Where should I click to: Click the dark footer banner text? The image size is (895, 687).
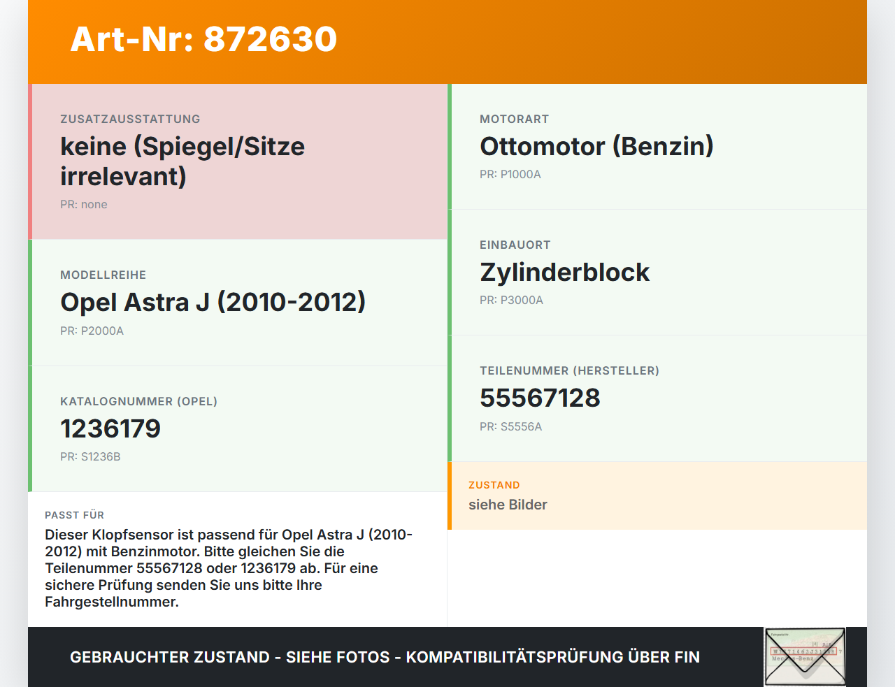(x=385, y=657)
